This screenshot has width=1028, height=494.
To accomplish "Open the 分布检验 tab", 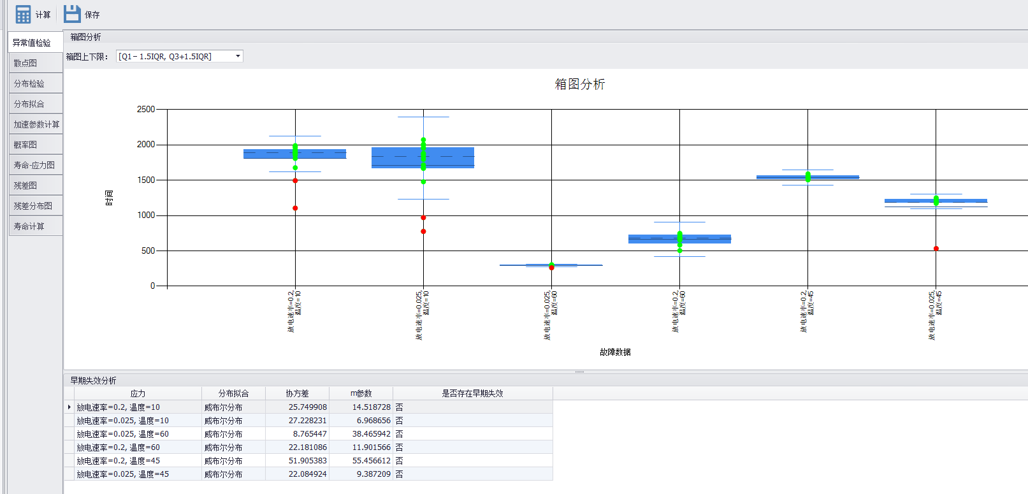I will point(36,84).
